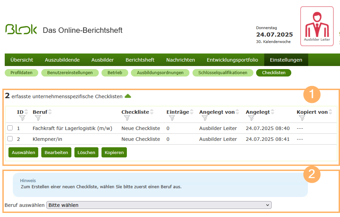Open filter funnel for Einträge column
340x217 pixels.
click(x=172, y=118)
